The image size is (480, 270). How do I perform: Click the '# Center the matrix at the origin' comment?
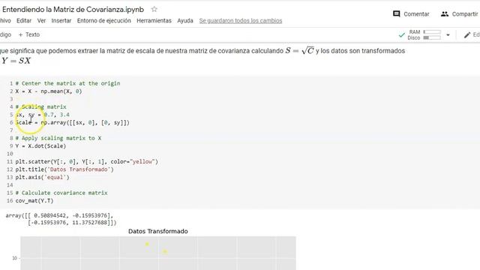click(67, 83)
